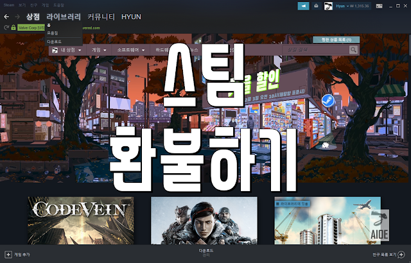411x263 pixels.
Task: Open the 도움말 menu
Action: point(58,5)
